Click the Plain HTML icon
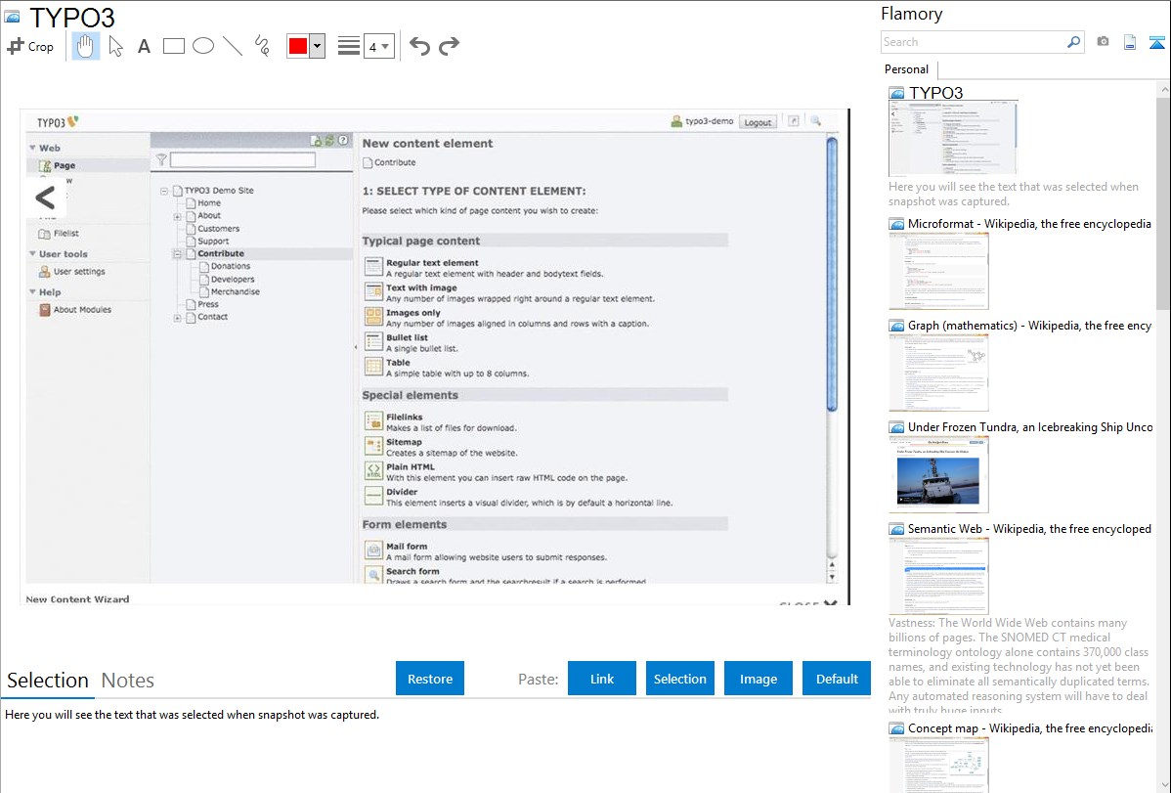The height and width of the screenshot is (793, 1171). point(373,471)
